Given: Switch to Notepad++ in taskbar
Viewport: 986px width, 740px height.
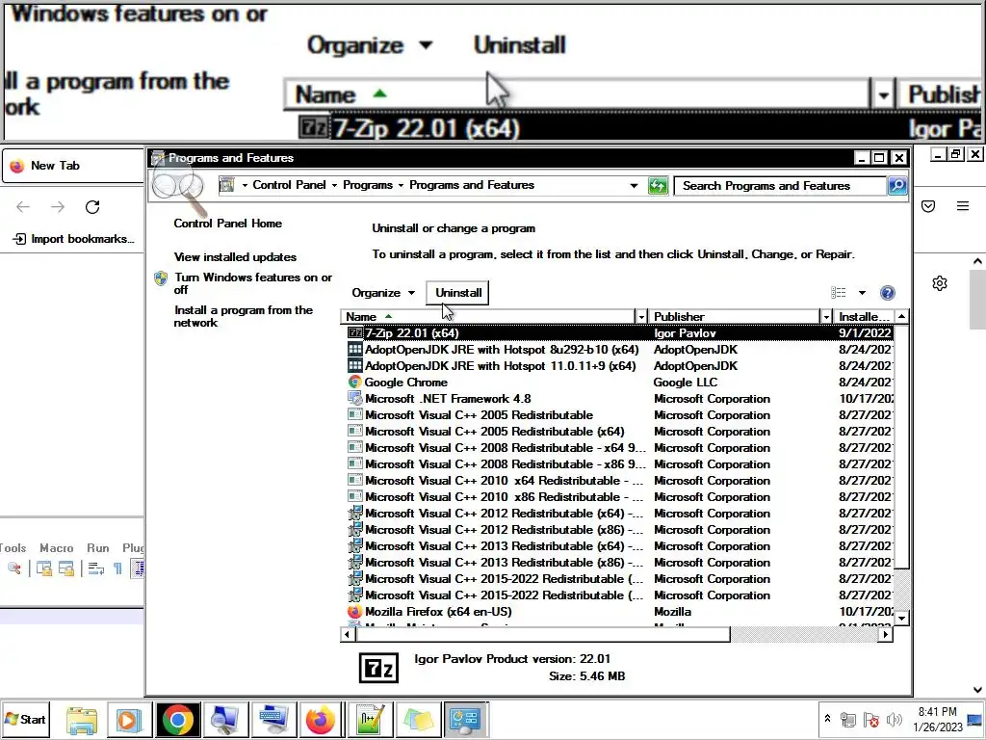Looking at the screenshot, I should [x=369, y=720].
